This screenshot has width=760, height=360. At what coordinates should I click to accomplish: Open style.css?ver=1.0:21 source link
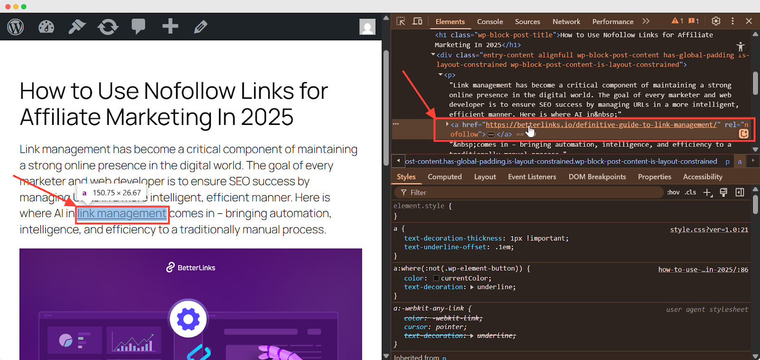[x=709, y=229]
